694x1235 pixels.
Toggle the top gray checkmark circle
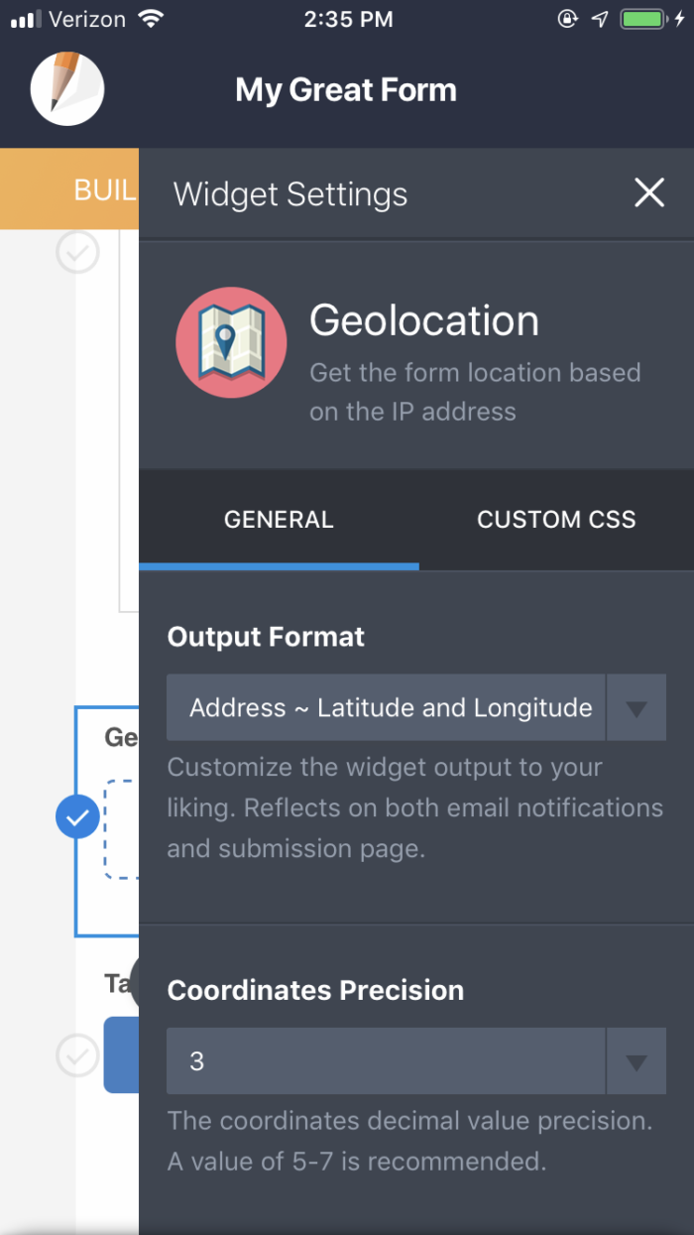[77, 253]
